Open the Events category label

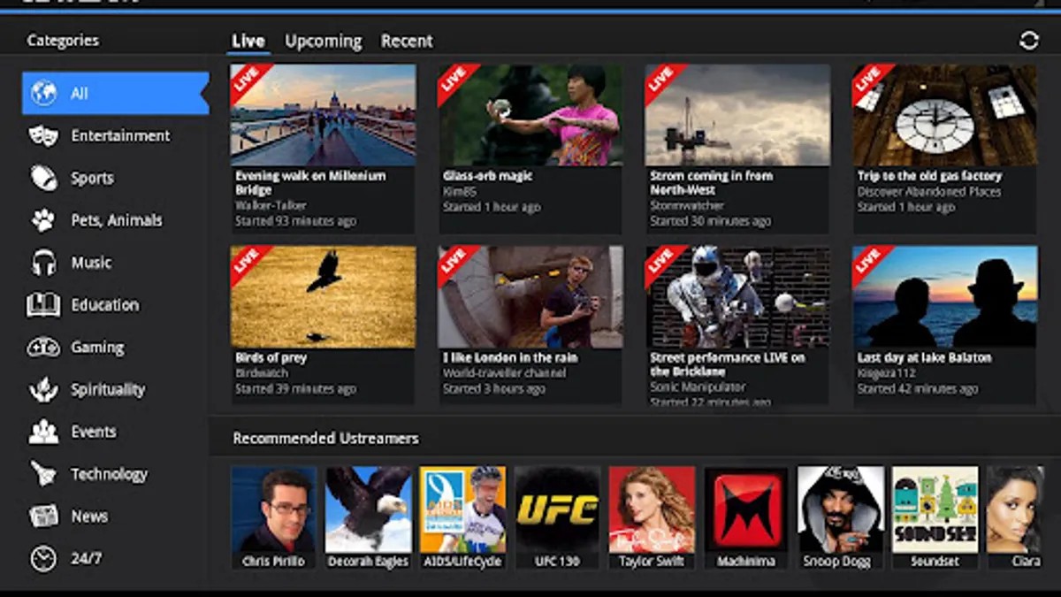click(x=94, y=432)
